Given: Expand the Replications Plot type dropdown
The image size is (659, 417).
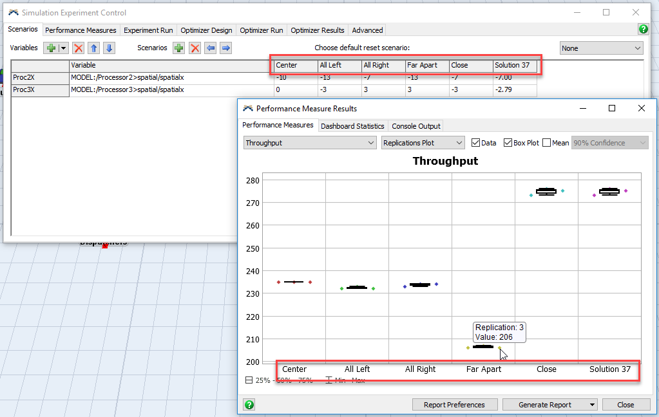Looking at the screenshot, I should [x=423, y=143].
